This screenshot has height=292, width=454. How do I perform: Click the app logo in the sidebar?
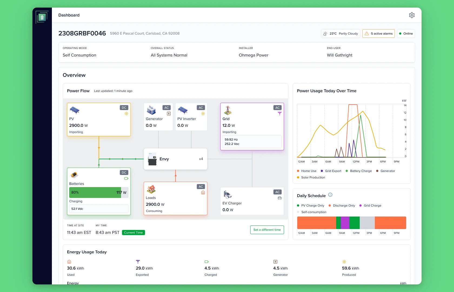tap(42, 17)
